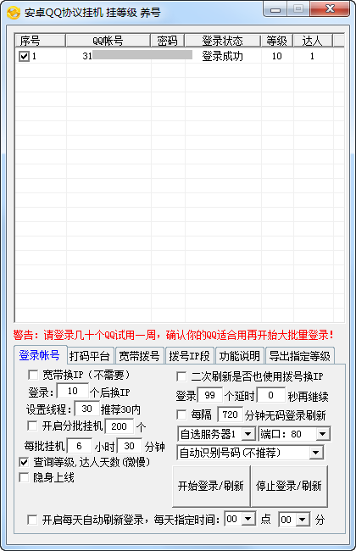The image size is (356, 551).
Task: Click the 登录 count field showing 99
Action: point(210,395)
